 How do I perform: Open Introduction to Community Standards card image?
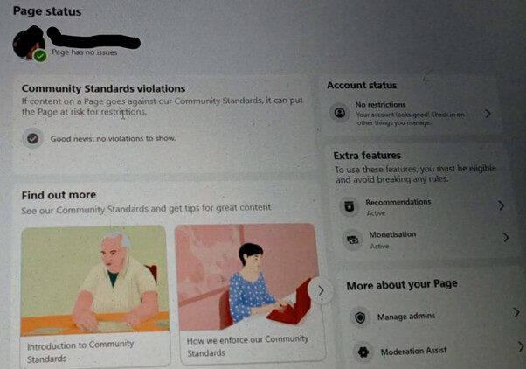94,281
